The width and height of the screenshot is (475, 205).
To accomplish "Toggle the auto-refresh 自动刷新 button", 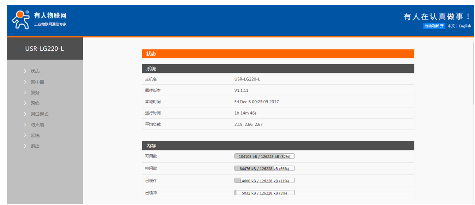I will click(x=434, y=26).
